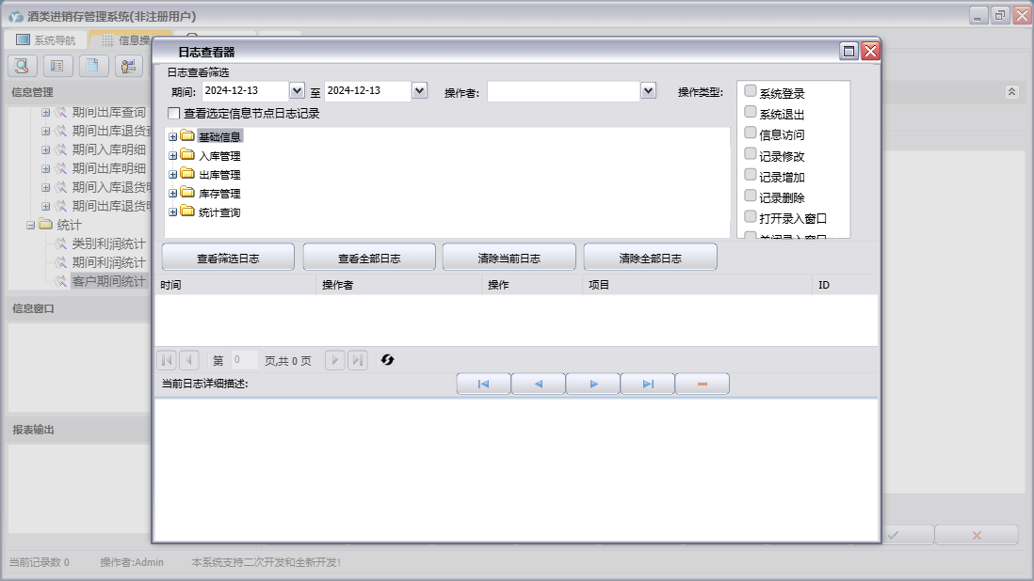Go to next log record description
This screenshot has height=581, width=1034.
tap(593, 384)
